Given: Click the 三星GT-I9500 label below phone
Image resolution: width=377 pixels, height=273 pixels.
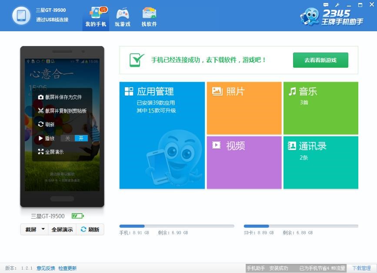Looking at the screenshot, I should click(48, 216).
